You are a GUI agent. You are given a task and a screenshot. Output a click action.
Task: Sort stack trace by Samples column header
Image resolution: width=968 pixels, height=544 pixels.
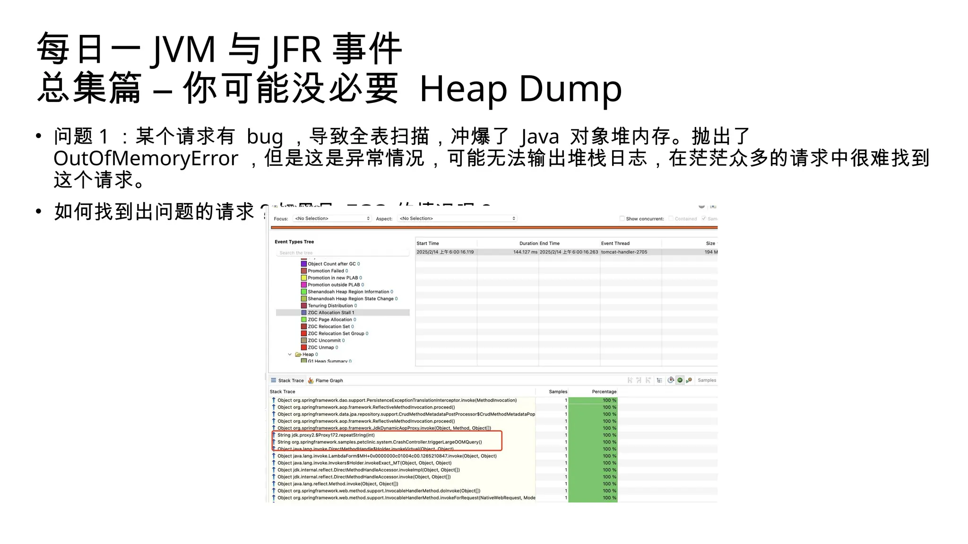(x=552, y=391)
